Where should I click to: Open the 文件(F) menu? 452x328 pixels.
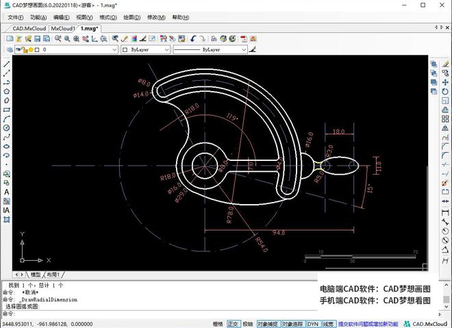click(x=16, y=17)
